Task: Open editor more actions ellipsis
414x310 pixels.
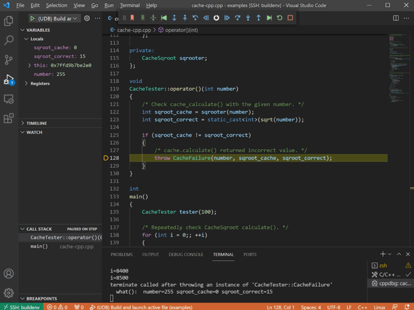Action: click(406, 18)
